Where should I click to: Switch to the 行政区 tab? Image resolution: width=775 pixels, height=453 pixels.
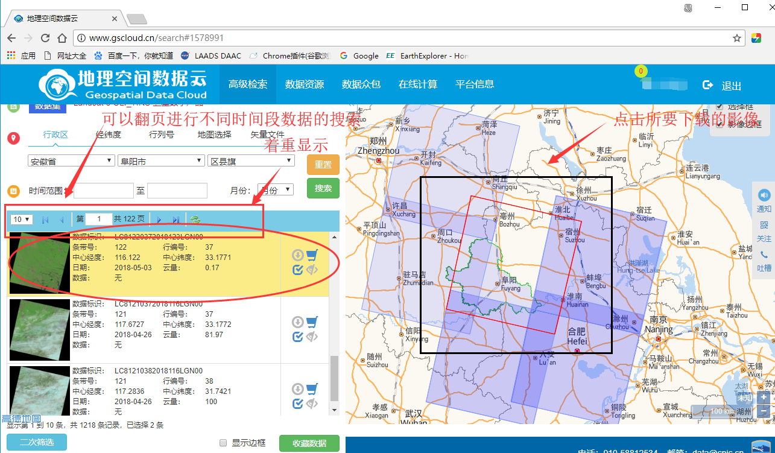(55, 135)
